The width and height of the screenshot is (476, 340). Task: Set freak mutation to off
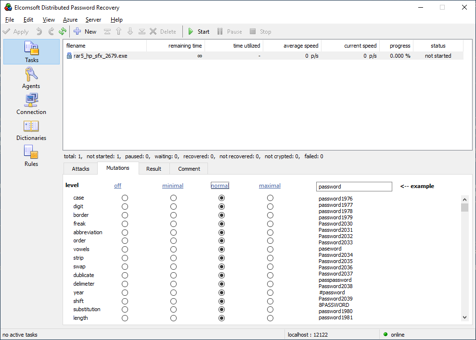pos(125,224)
